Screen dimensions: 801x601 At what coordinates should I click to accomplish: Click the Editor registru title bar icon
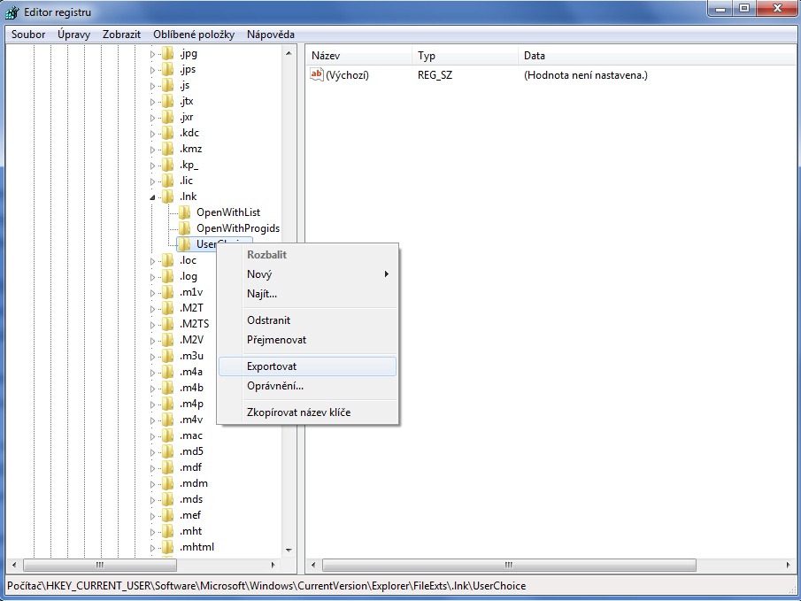[12, 12]
